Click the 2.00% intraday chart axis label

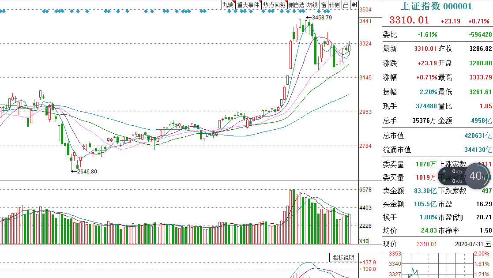pos(482,253)
